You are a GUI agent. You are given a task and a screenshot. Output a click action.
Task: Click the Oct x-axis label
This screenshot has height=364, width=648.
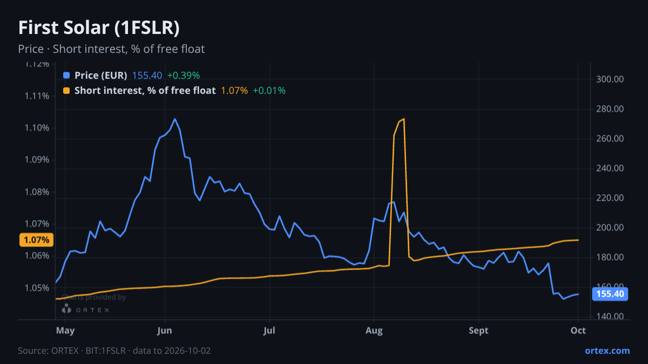(x=578, y=330)
